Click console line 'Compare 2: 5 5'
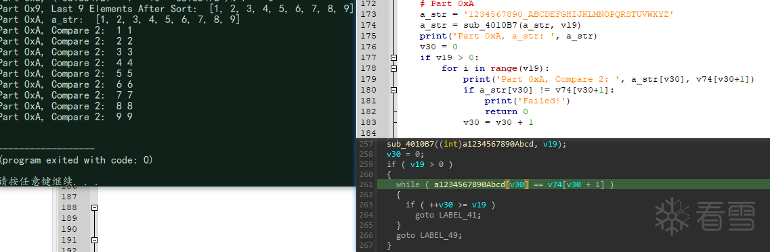Image resolution: width=770 pixels, height=252 pixels. pos(66,74)
